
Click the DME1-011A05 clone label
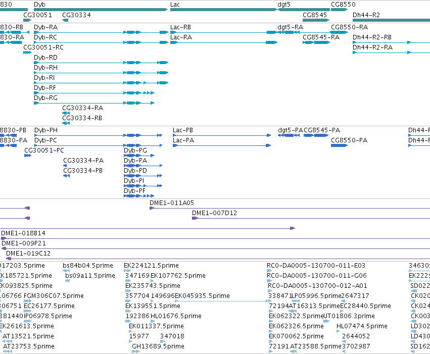point(172,203)
